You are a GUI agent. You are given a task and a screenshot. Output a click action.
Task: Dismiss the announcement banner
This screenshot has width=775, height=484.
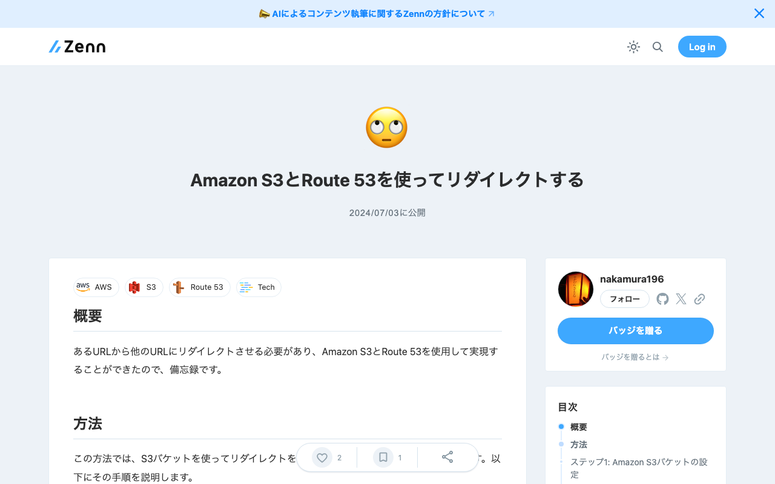click(759, 13)
